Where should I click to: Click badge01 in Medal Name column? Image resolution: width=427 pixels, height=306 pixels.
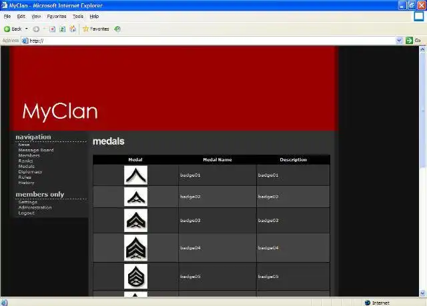[x=190, y=175]
